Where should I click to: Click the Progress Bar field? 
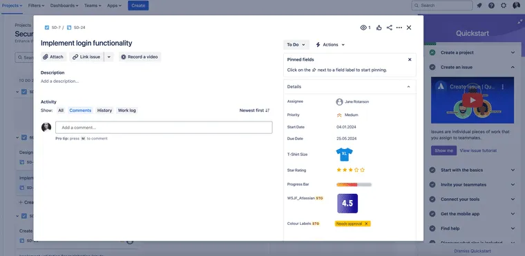pyautogui.click(x=354, y=184)
